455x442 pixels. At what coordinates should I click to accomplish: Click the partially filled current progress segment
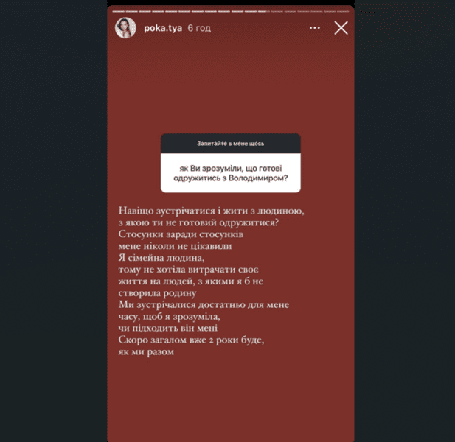pyautogui.click(x=263, y=11)
